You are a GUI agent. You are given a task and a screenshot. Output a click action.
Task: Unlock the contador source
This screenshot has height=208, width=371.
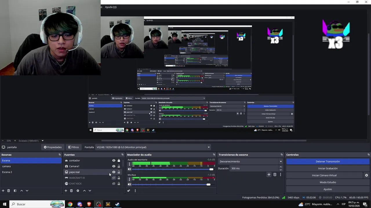tap(119, 161)
